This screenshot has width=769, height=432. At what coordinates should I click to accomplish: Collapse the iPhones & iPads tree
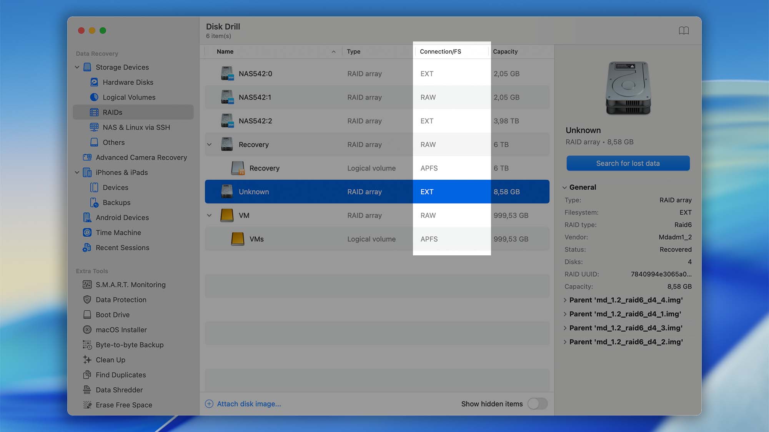pos(77,172)
